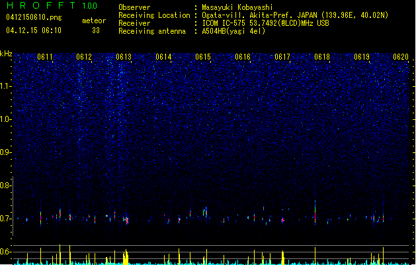The height and width of the screenshot is (265, 416).
Task: Click observer name Masayuki Kobayashi
Action: pyautogui.click(x=237, y=7)
